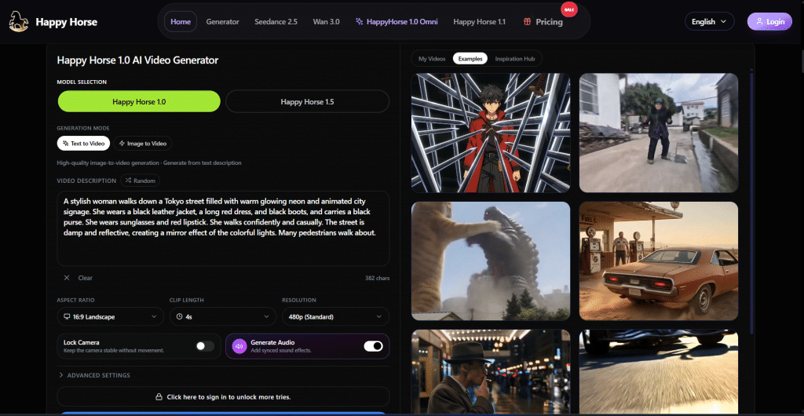The height and width of the screenshot is (416, 804).
Task: Open the street walking person example video
Action: click(x=659, y=133)
